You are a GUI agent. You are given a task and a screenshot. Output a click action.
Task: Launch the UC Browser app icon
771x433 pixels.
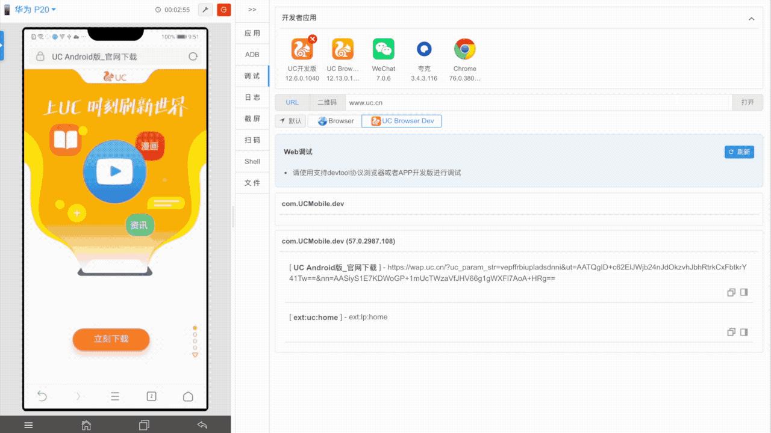tap(343, 49)
